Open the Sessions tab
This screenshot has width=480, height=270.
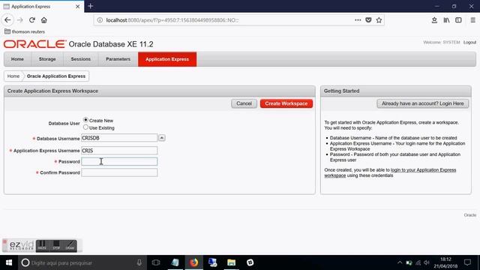(81, 59)
